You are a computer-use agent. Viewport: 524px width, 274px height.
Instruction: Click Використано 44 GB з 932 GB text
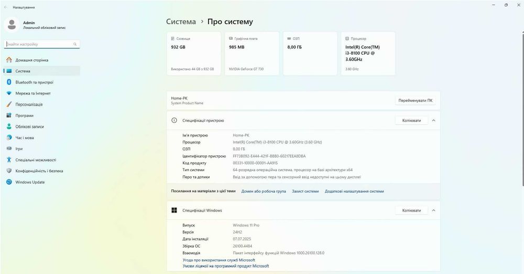click(192, 69)
